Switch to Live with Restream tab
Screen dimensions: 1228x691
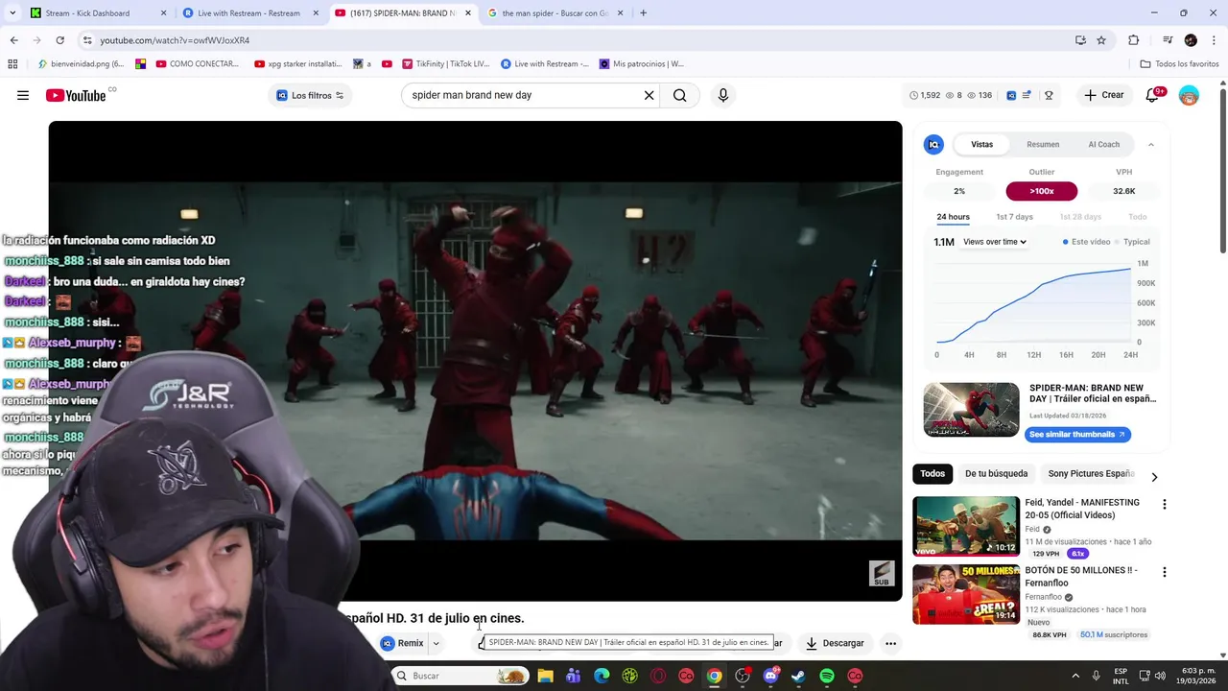248,13
